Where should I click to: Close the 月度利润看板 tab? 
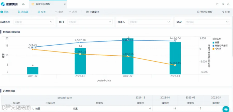(65, 4)
